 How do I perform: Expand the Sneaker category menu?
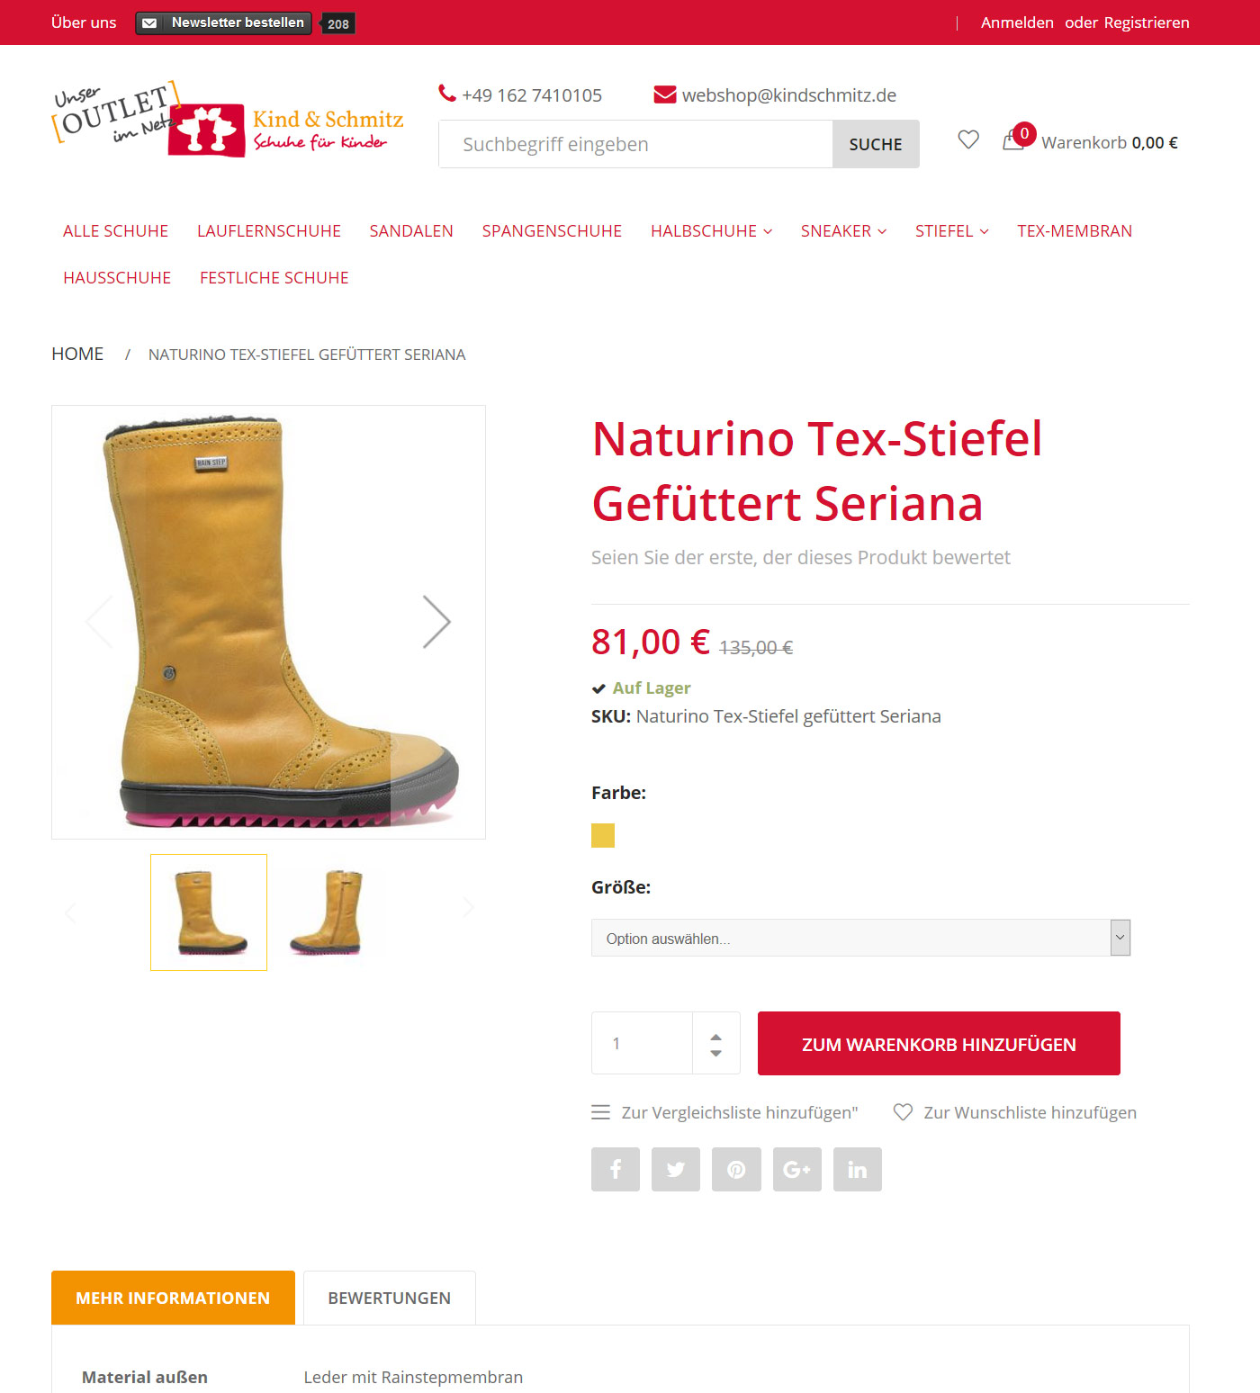click(x=843, y=231)
